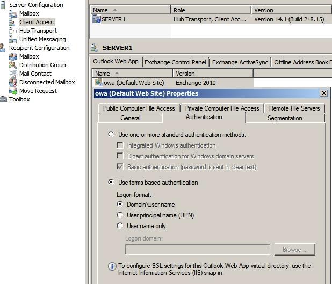Click the SERVER1 header icon in details pane
The image size is (332, 284).
[95, 48]
